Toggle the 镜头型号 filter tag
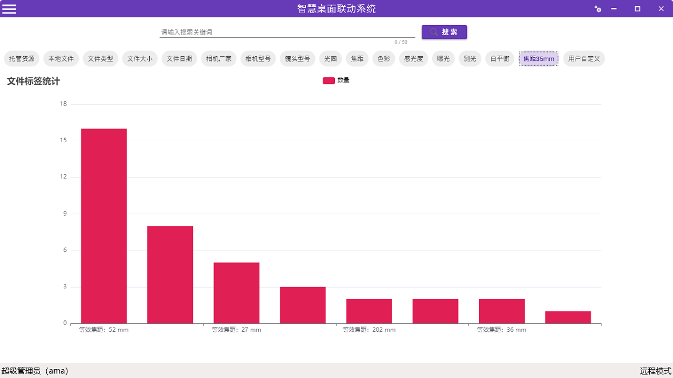This screenshot has height=378, width=673. click(x=297, y=58)
